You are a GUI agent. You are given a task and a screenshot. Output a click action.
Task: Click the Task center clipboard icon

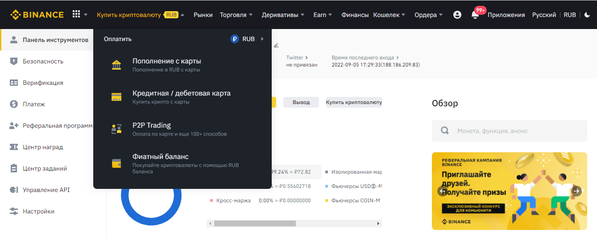pyautogui.click(x=13, y=168)
